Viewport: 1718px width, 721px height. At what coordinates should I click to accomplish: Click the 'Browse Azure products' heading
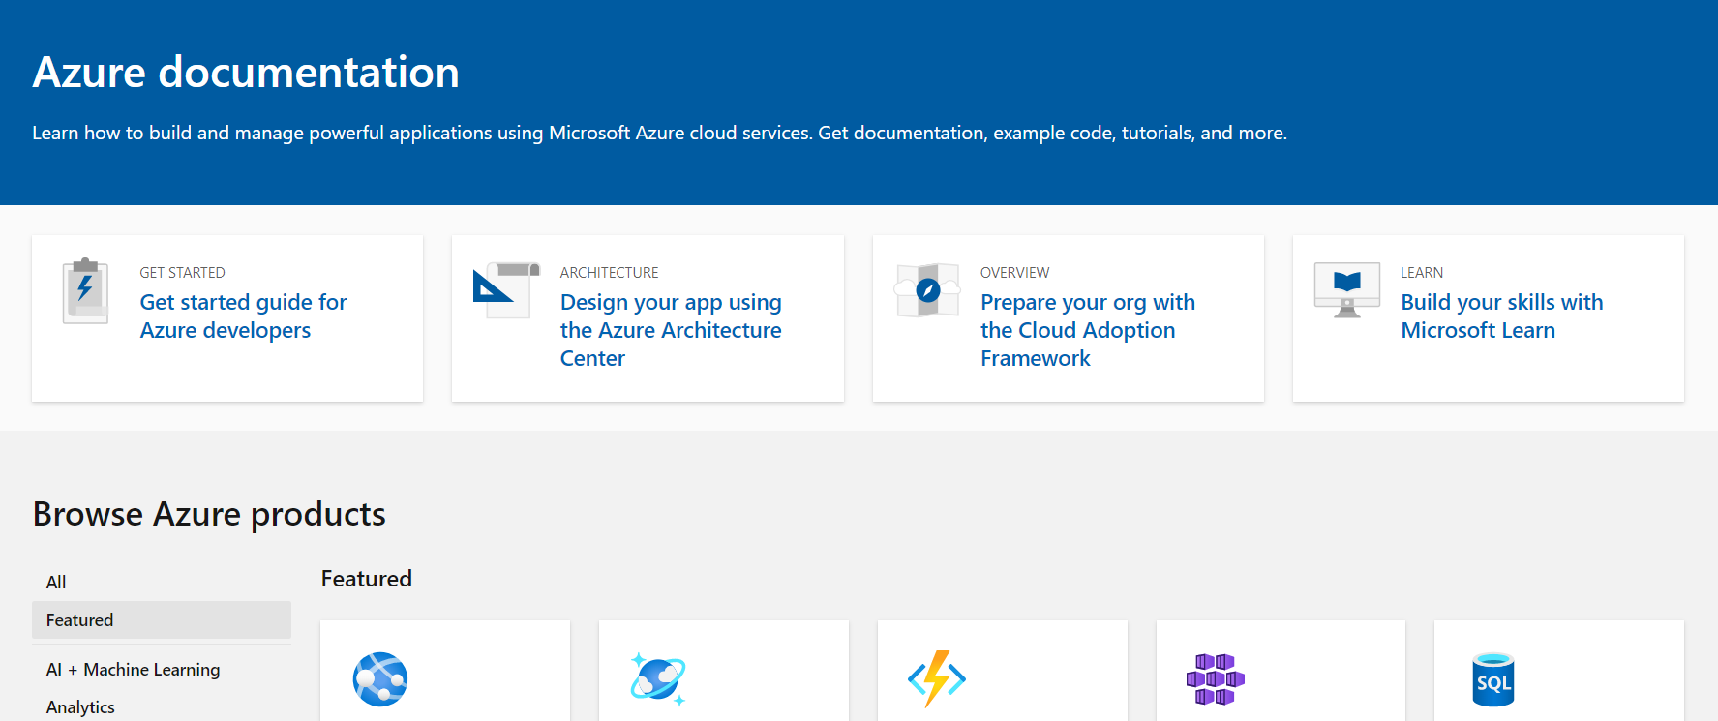coord(209,514)
